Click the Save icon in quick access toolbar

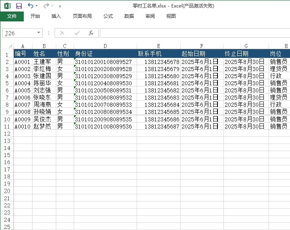coord(19,6)
